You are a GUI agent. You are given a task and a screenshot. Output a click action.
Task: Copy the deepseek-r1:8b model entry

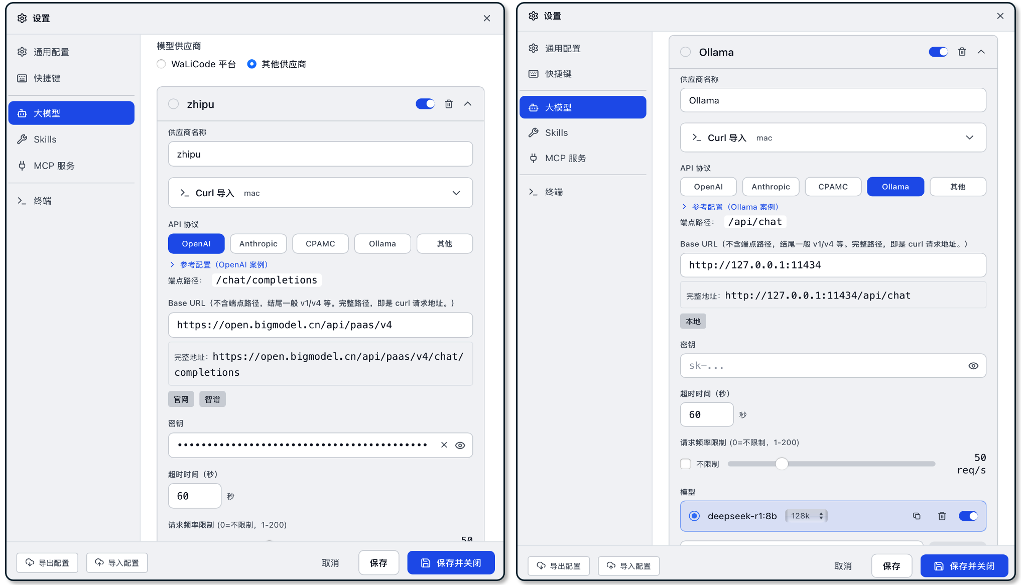click(917, 516)
